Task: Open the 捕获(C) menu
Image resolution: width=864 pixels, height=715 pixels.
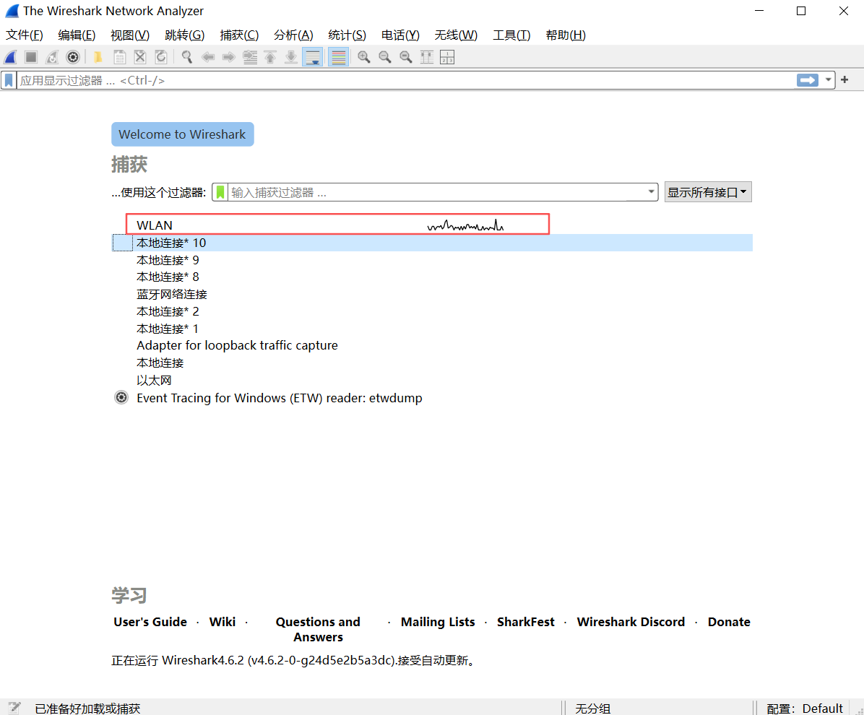Action: [239, 35]
